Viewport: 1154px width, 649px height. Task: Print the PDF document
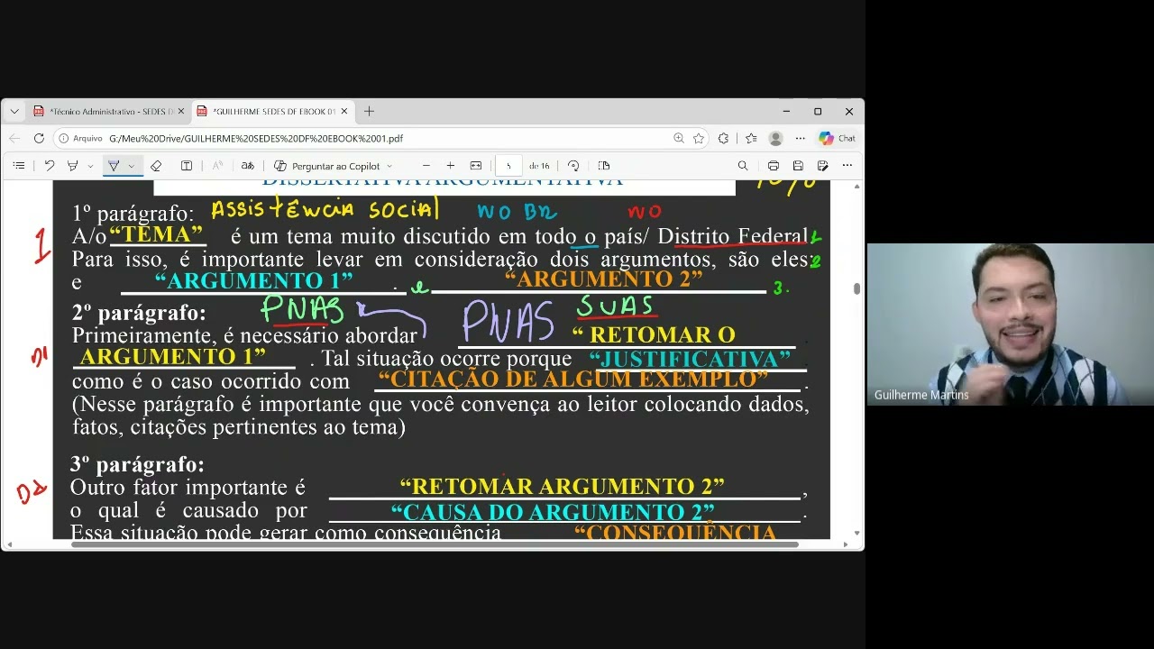point(774,166)
